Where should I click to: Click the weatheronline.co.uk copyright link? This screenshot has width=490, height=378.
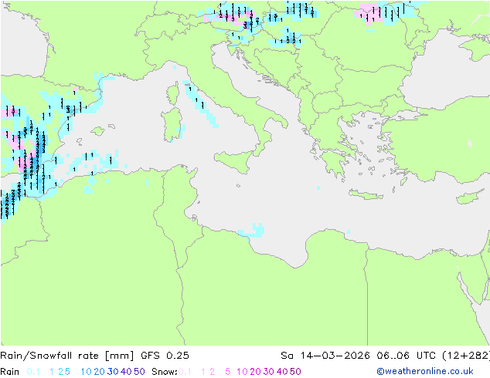tap(425, 371)
